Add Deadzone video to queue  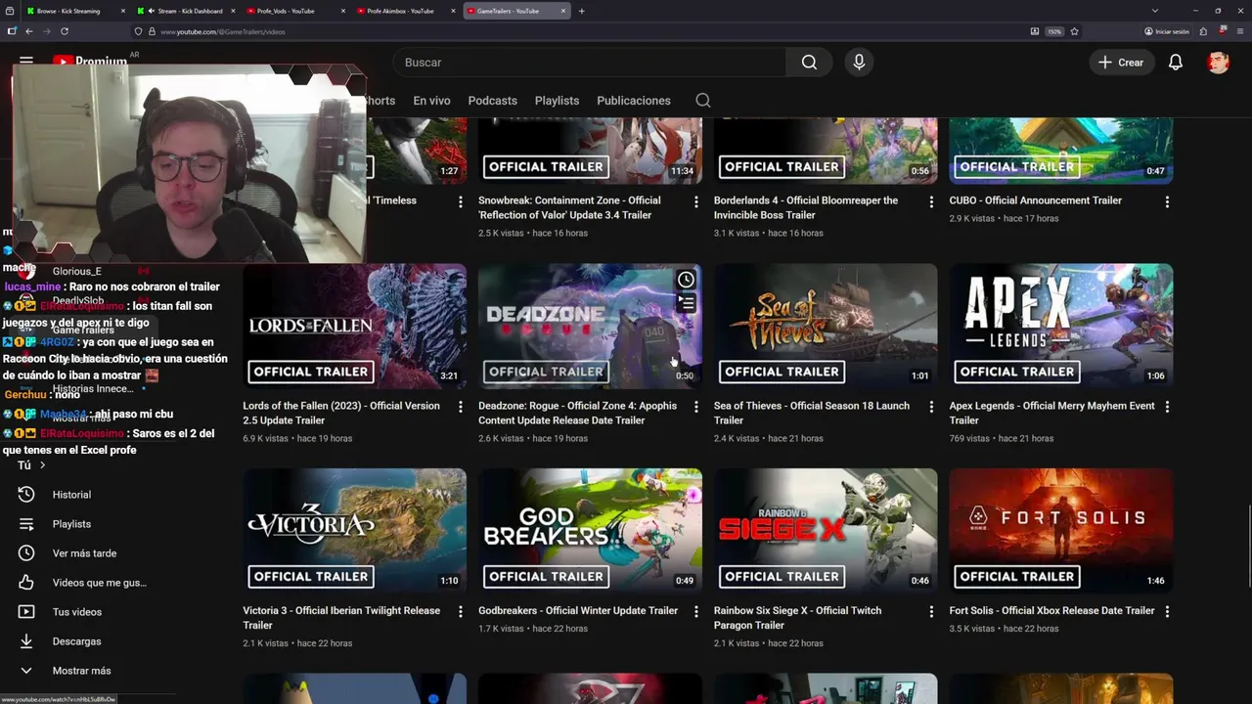[x=687, y=303]
